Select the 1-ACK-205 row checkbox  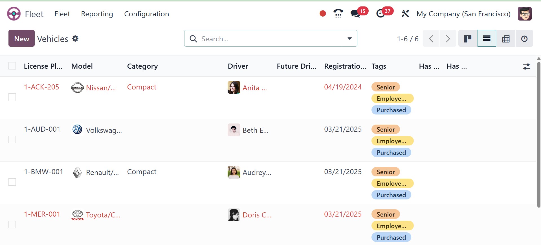[12, 97]
